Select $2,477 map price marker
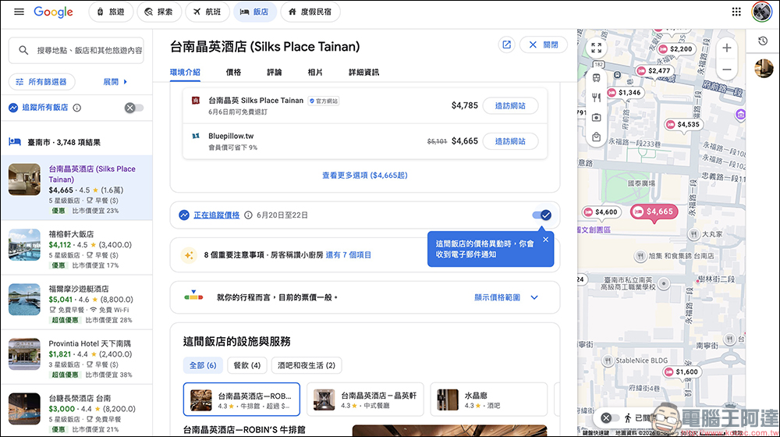The height and width of the screenshot is (437, 780). (654, 71)
